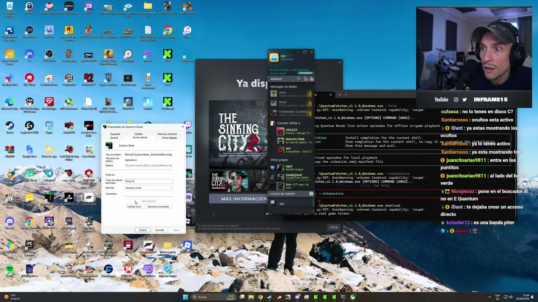The image size is (538, 302).
Task: Dismiss the ¡Entendido! hint in friends list
Action: pyautogui.click(x=306, y=73)
